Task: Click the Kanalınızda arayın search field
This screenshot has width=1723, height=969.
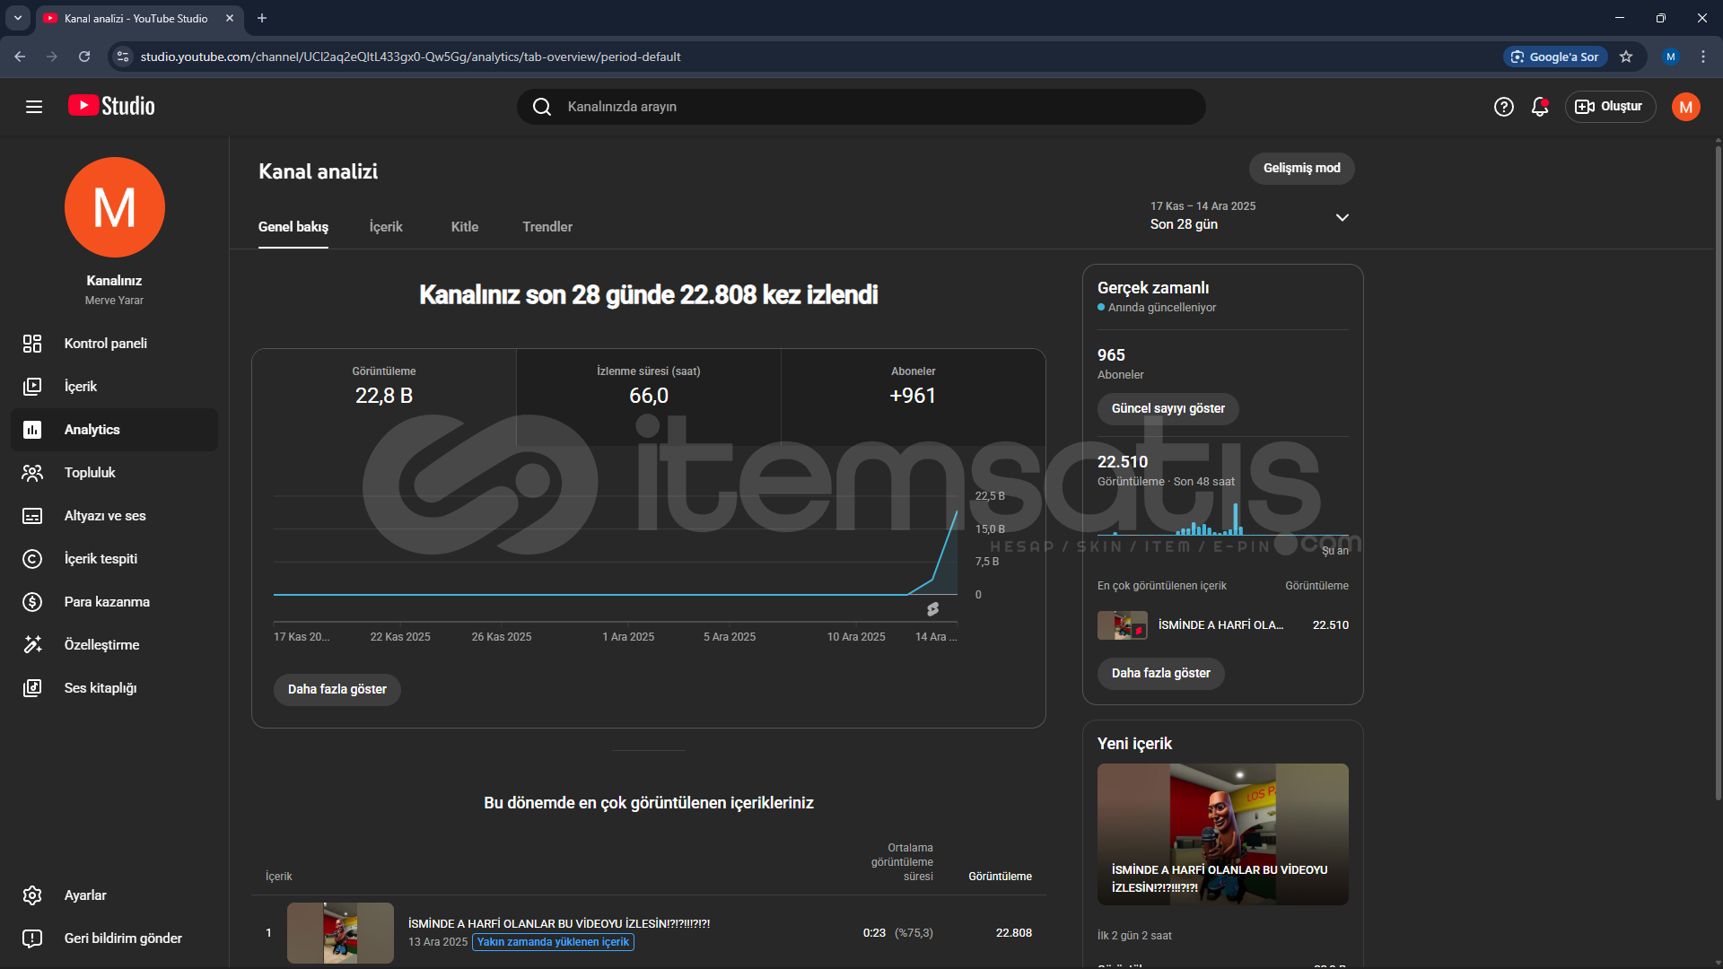Action: click(861, 107)
